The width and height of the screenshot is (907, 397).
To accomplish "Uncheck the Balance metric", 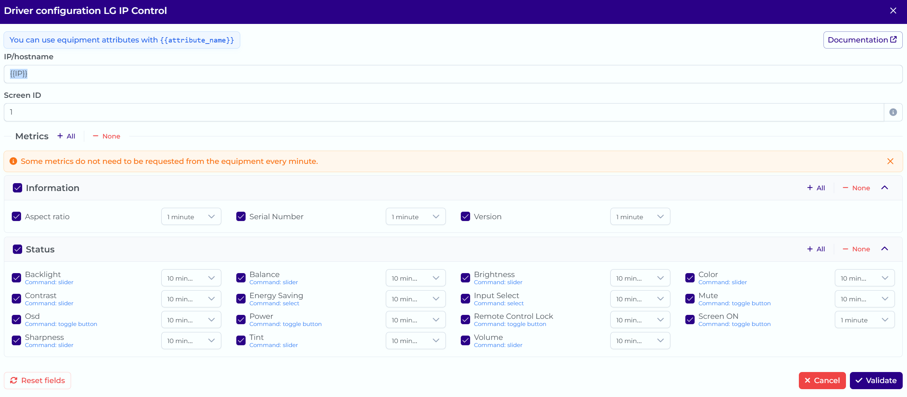I will pos(241,278).
